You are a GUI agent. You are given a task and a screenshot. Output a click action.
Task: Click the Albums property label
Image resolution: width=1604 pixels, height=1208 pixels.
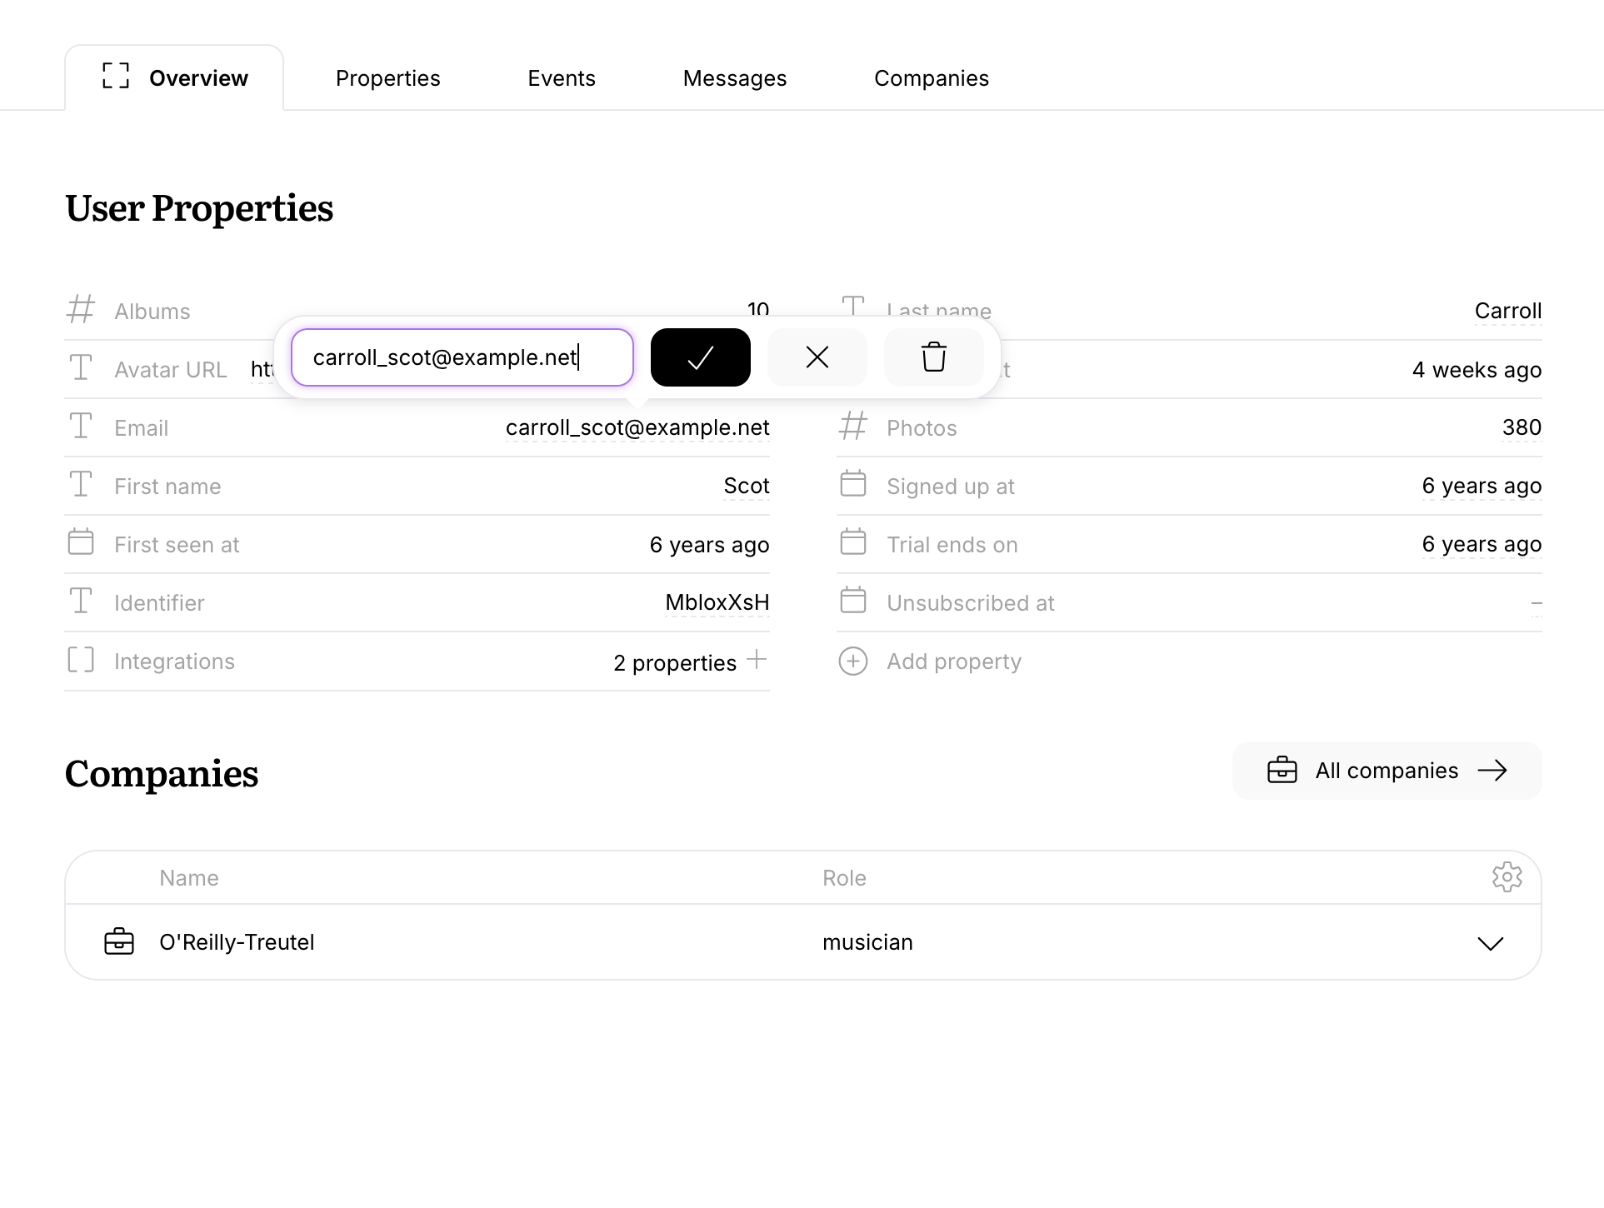(152, 312)
